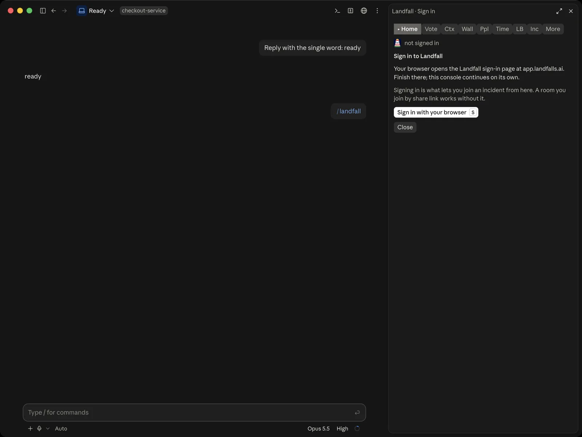The image size is (582, 437).
Task: Click the checkout-service project chip
Action: [144, 11]
